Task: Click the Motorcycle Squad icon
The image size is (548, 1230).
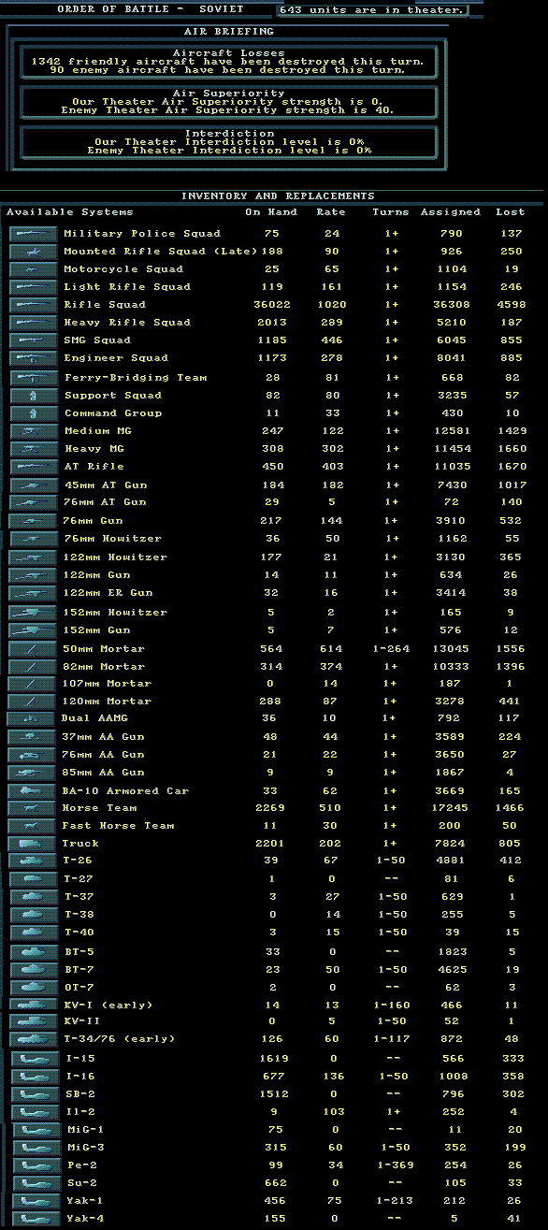Action: pyautogui.click(x=33, y=269)
